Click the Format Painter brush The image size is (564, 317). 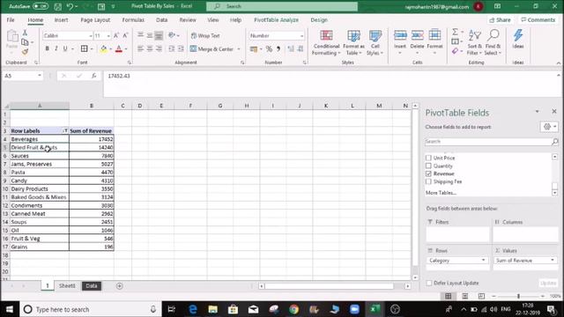click(25, 52)
